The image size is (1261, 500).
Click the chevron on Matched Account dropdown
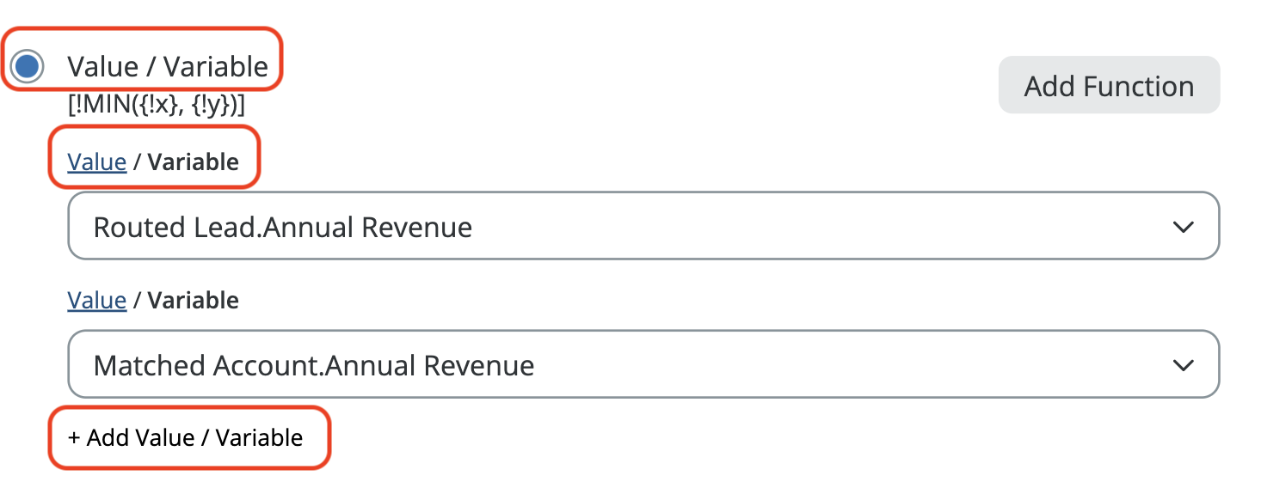click(1183, 365)
